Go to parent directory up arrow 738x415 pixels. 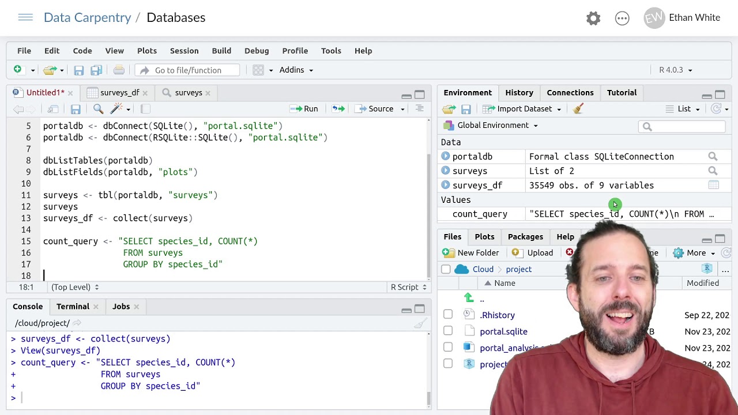[469, 299]
